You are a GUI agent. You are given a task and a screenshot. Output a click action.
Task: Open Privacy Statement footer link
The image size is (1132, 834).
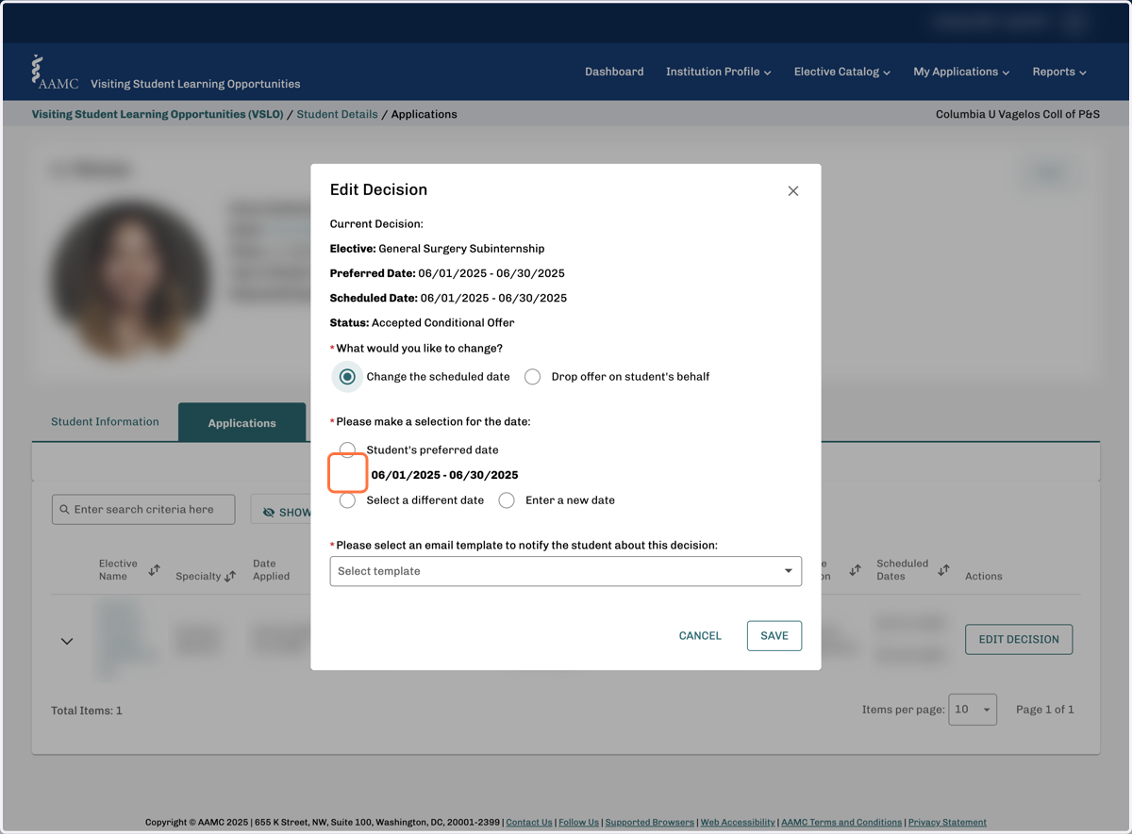pos(947,823)
